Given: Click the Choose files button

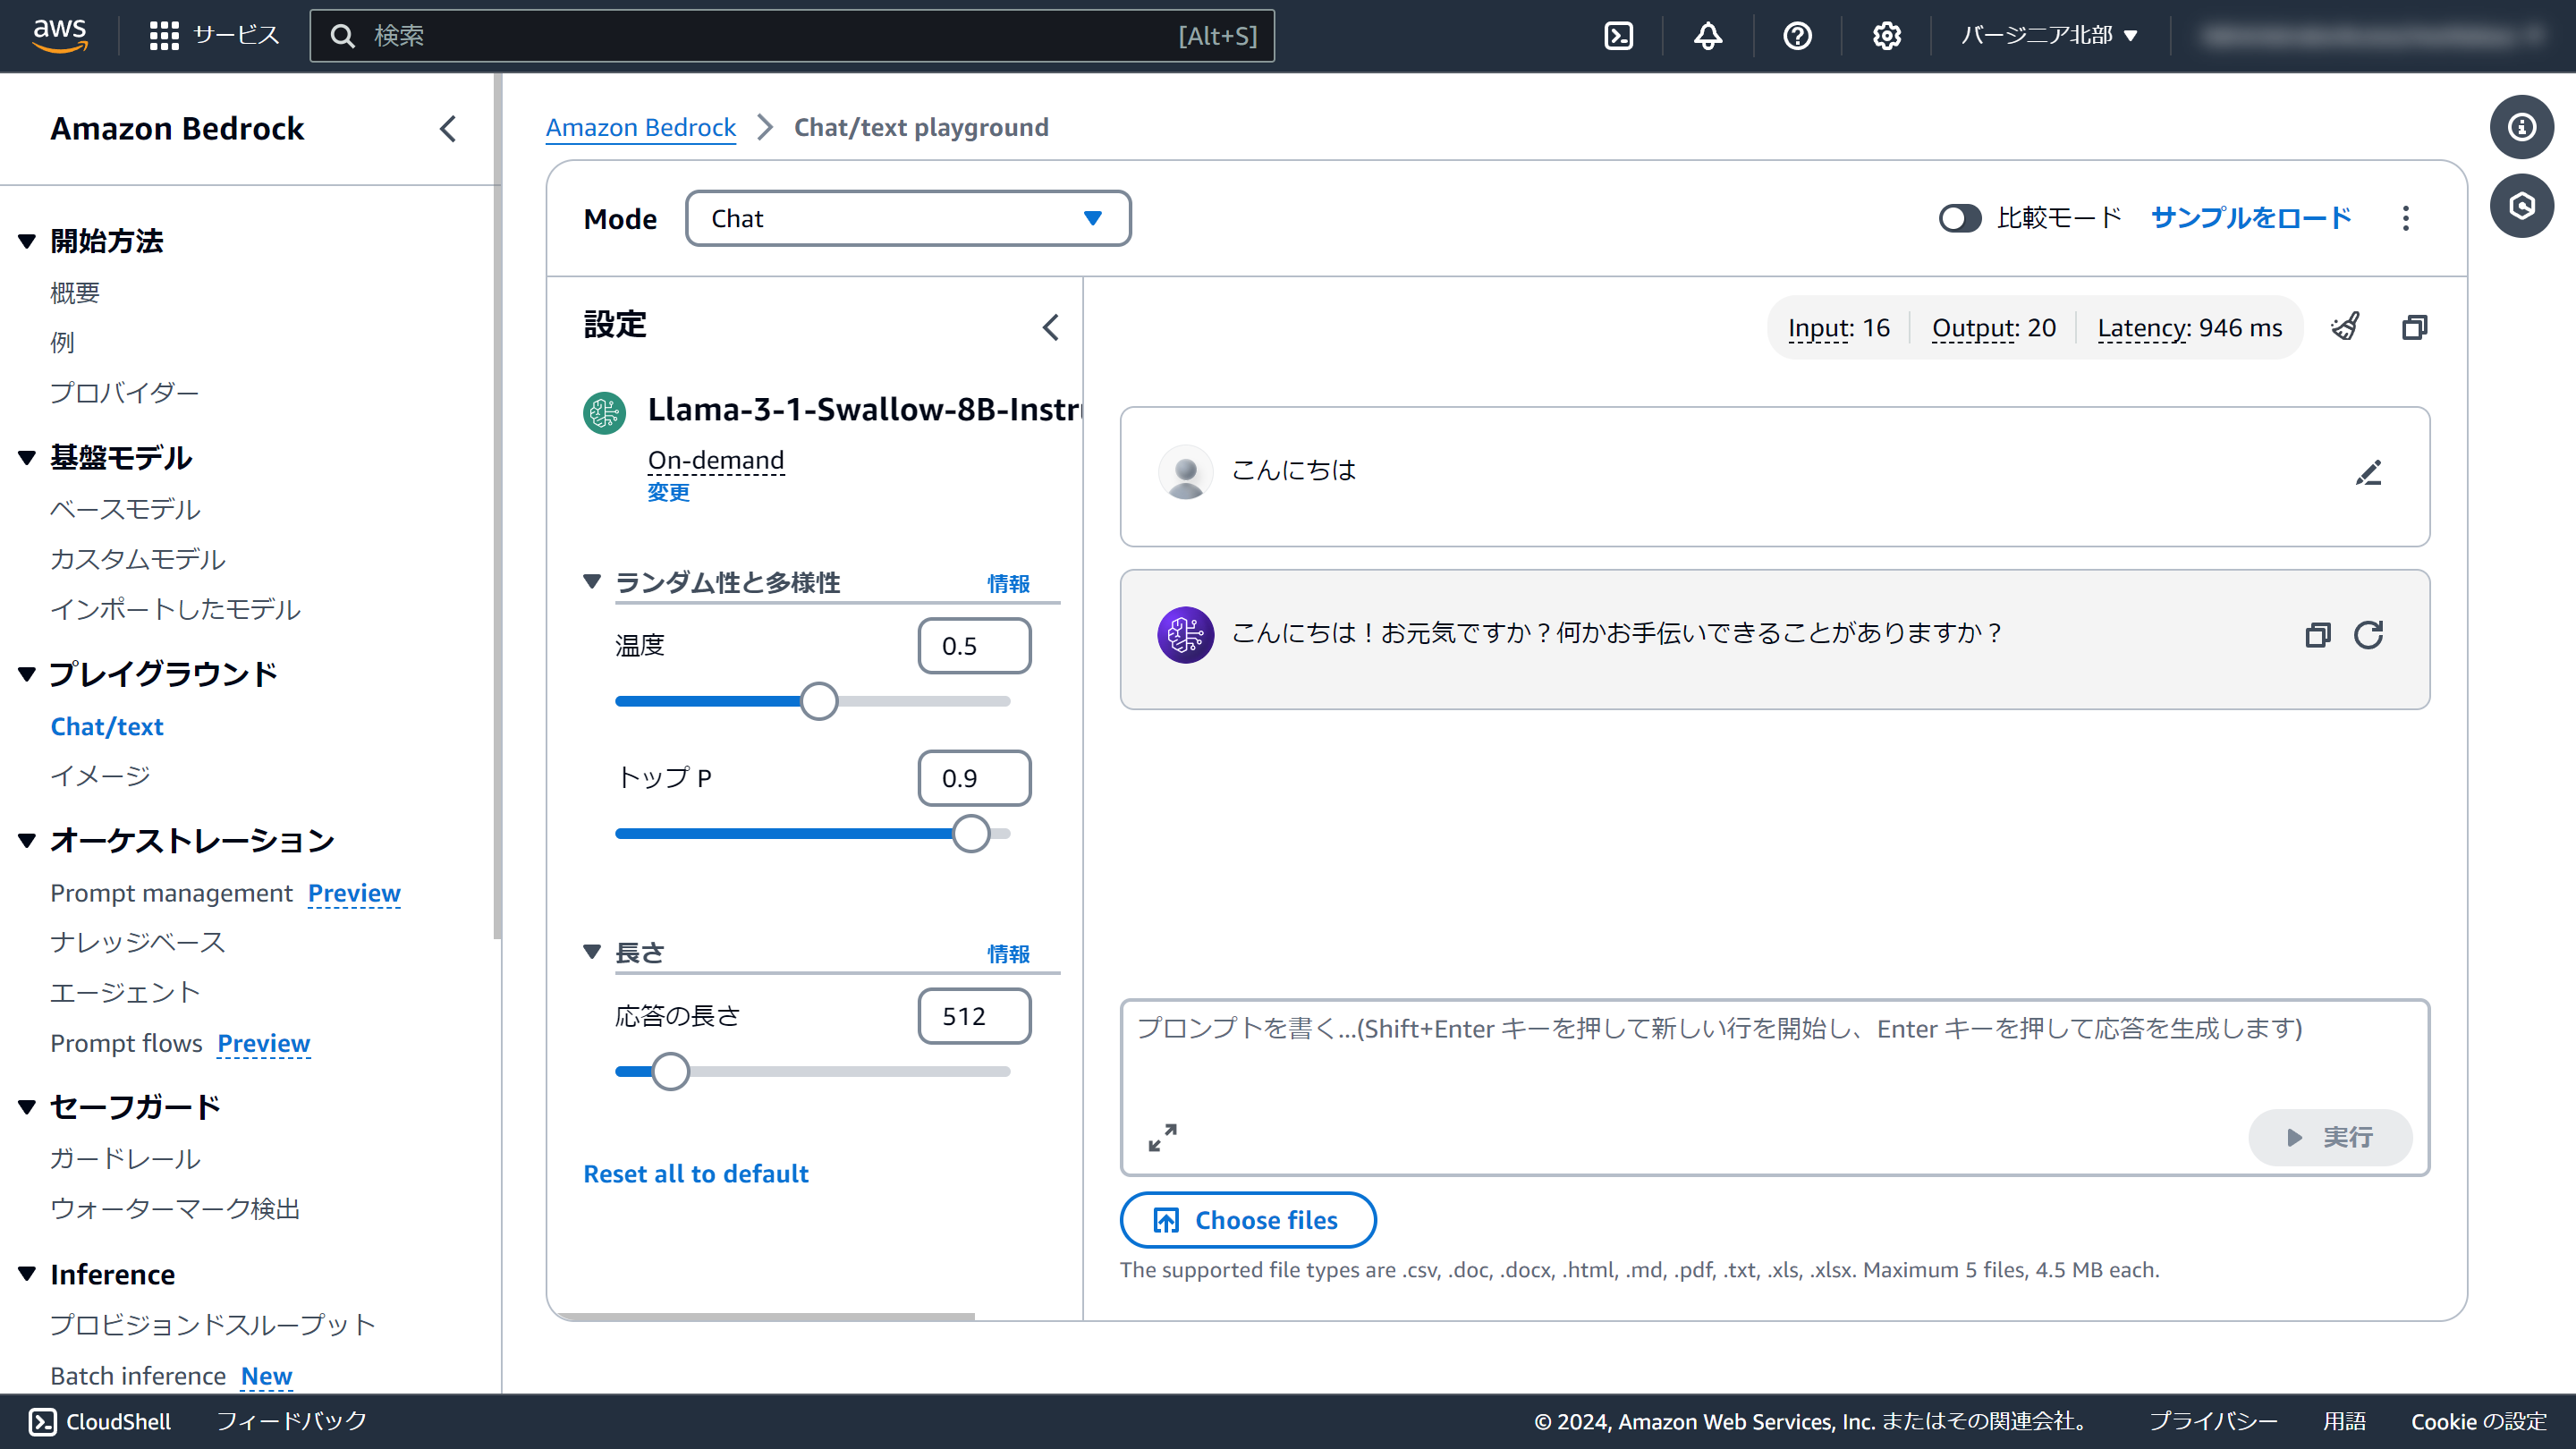Looking at the screenshot, I should [1247, 1220].
